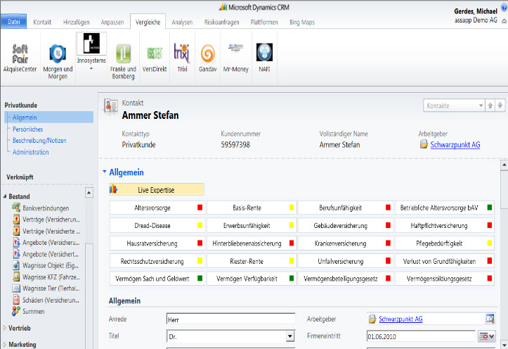This screenshot has width=508, height=349.
Task: Click the Firmeneintritt date field
Action: [x=421, y=336]
